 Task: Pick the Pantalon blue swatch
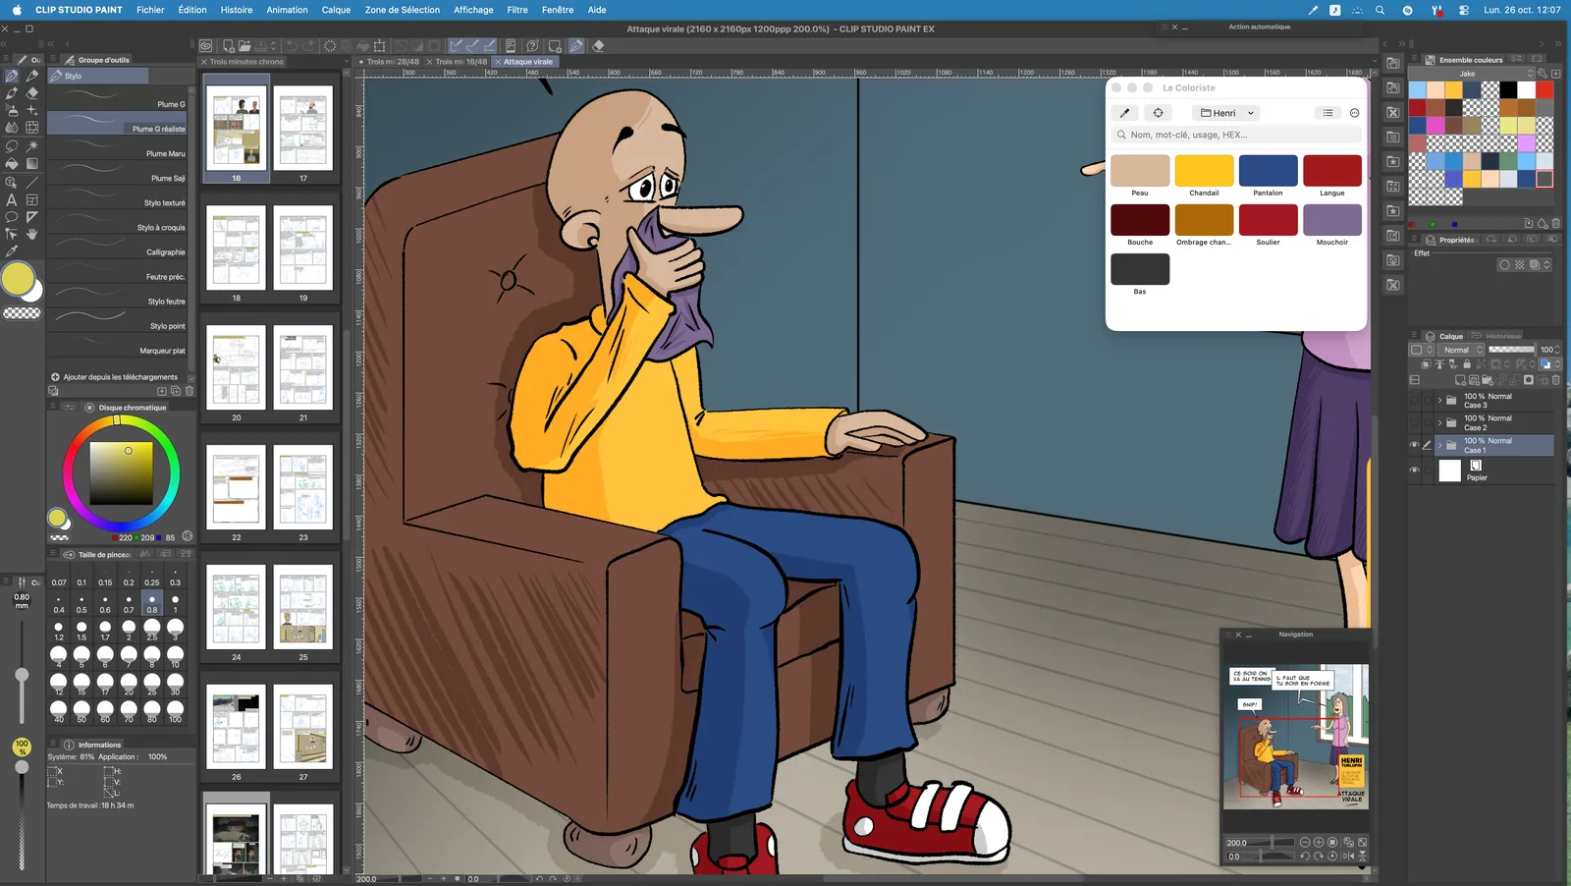tap(1268, 171)
